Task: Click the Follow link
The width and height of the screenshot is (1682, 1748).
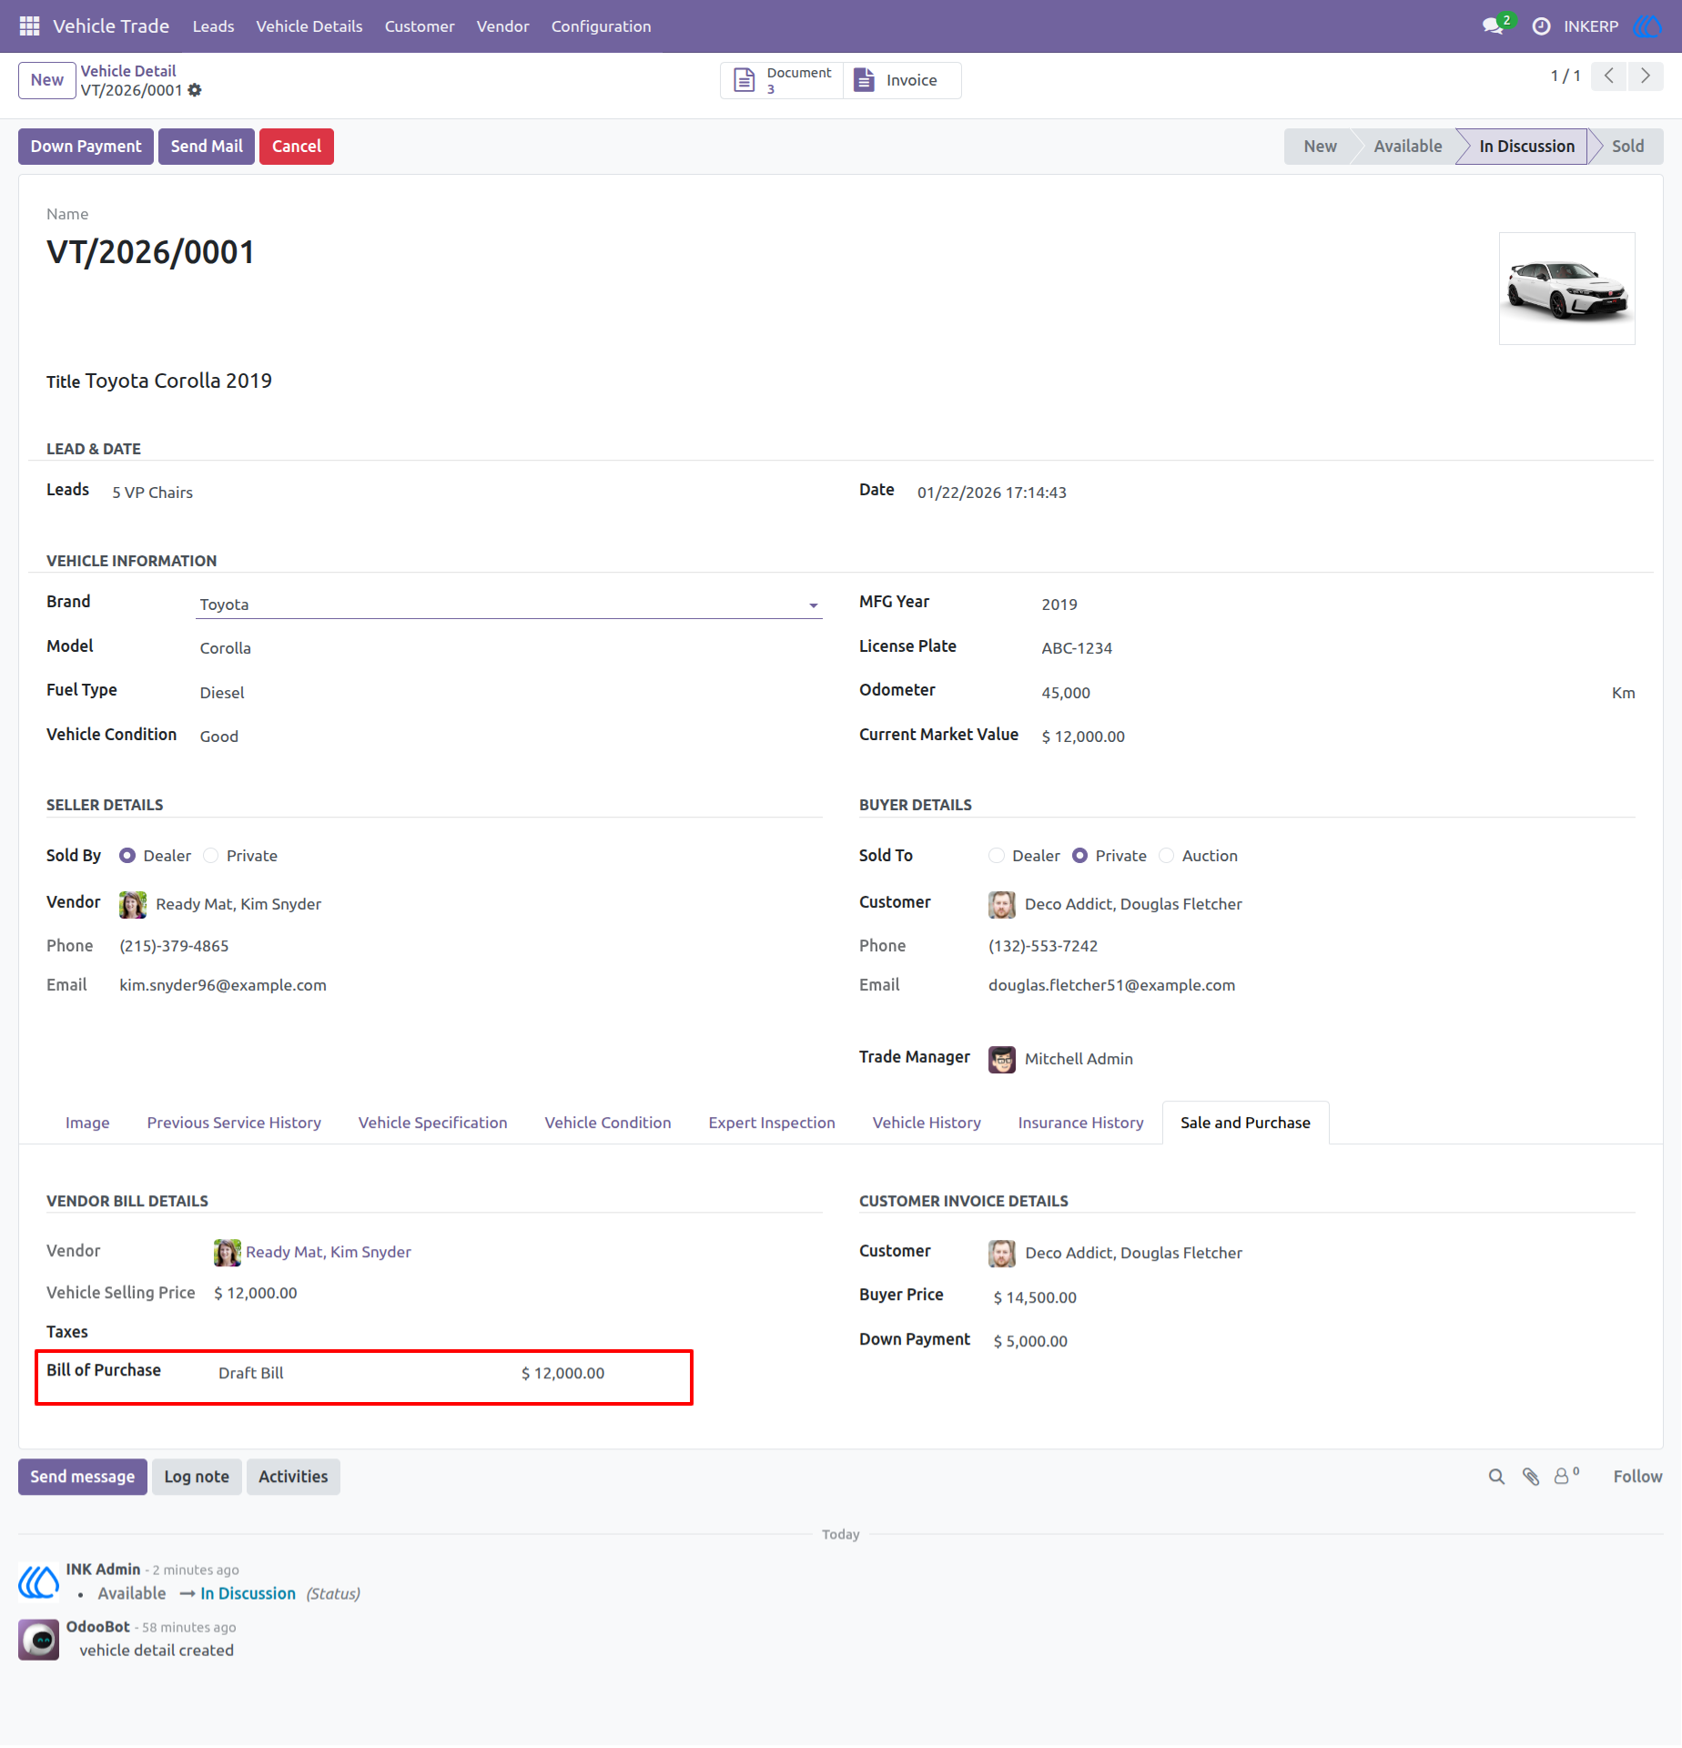Action: [x=1637, y=1477]
